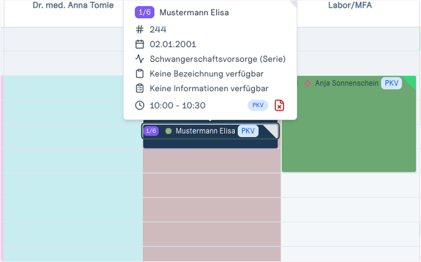Select the Labor/MFA column header
Image resolution: width=421 pixels, height=262 pixels.
click(x=350, y=5)
